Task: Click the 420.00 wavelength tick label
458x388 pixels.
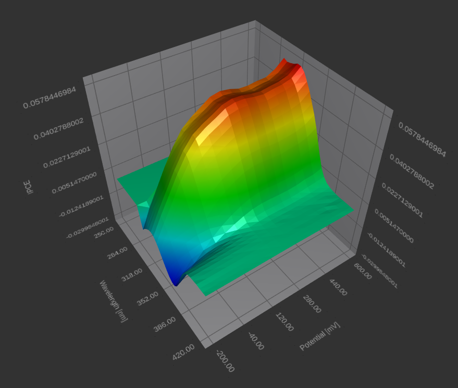Action: [x=183, y=352]
